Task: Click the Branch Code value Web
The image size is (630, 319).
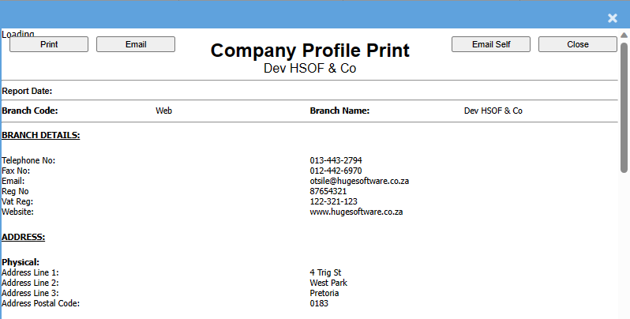Action: [x=163, y=111]
